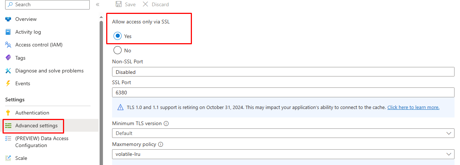Click the Discard button
The width and height of the screenshot is (460, 165).
pos(156,4)
